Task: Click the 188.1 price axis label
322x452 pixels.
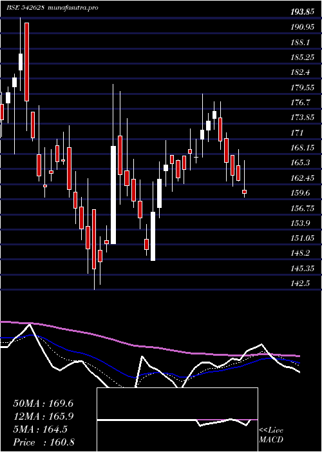Action: [x=301, y=43]
